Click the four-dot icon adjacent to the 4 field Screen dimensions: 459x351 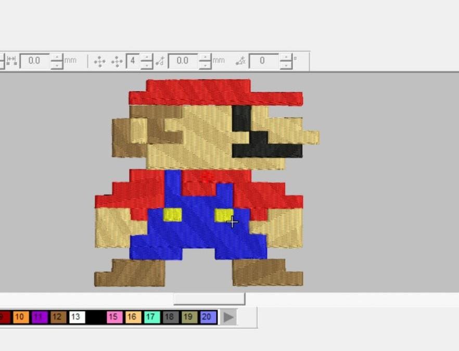tap(117, 61)
